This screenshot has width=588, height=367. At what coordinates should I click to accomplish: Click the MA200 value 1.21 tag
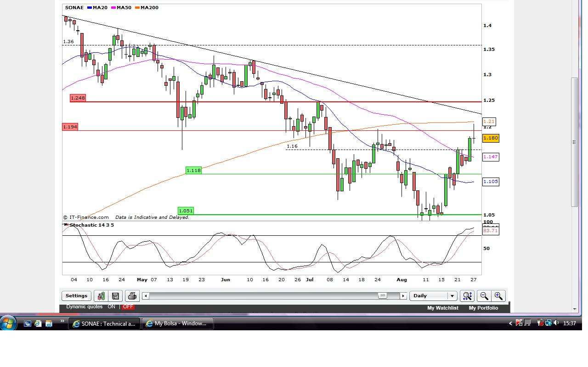pos(489,122)
